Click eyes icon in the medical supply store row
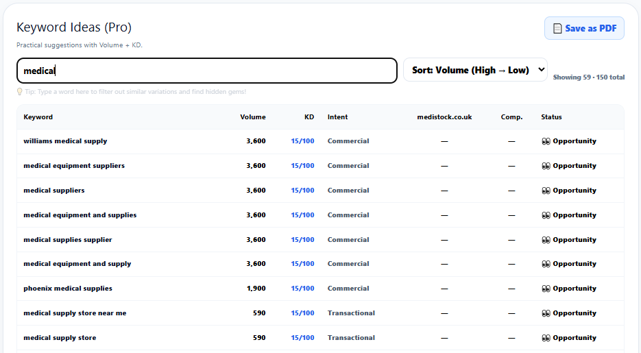Image resolution: width=641 pixels, height=353 pixels. click(x=546, y=338)
